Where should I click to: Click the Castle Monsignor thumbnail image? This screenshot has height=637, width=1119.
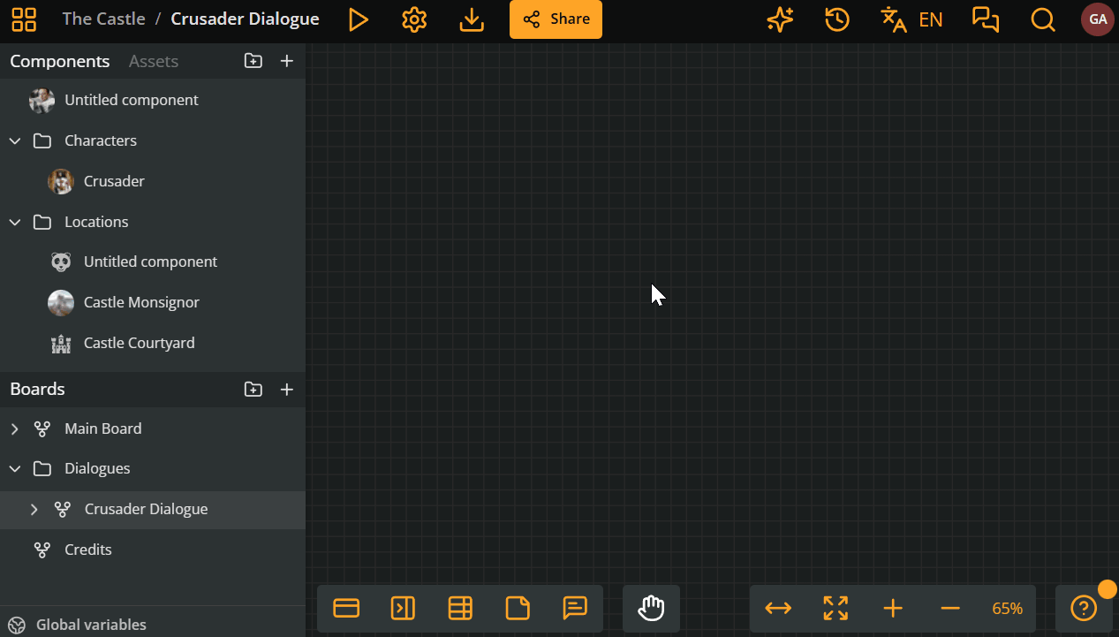pos(61,302)
